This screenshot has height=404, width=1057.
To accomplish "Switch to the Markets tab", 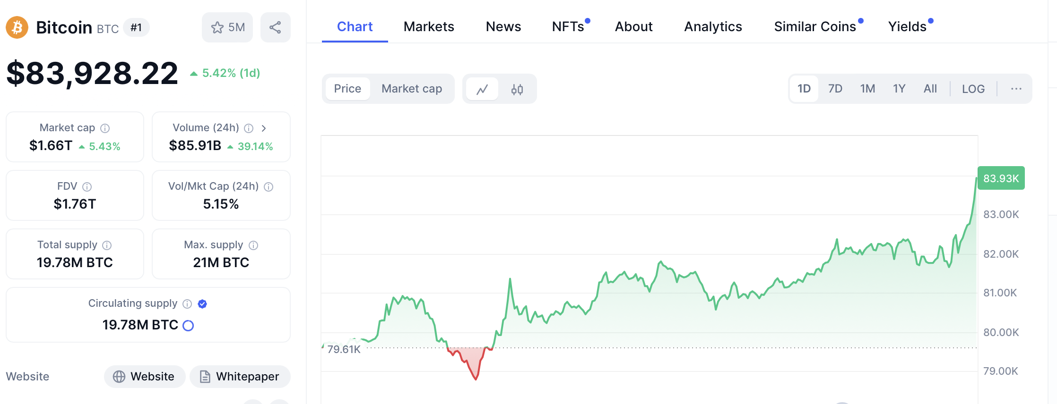I will click(x=429, y=27).
